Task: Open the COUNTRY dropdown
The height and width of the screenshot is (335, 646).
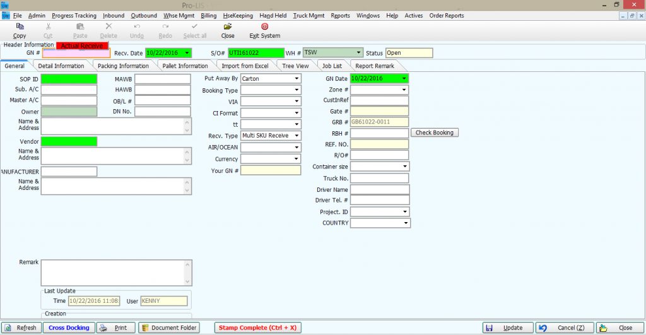Action: pyautogui.click(x=406, y=223)
